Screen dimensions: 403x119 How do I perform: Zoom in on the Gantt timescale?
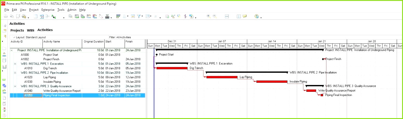pos(208,16)
